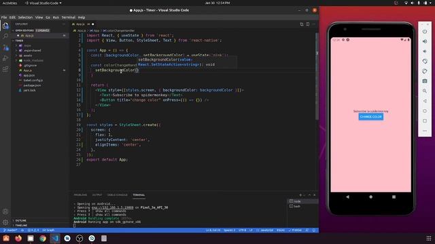Switch to the Problems panel tab
Image resolution: width=435 pixels, height=244 pixels.
click(x=80, y=195)
